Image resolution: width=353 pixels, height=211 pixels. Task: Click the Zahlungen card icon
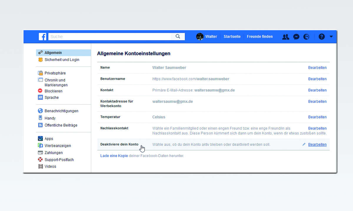pos(41,153)
